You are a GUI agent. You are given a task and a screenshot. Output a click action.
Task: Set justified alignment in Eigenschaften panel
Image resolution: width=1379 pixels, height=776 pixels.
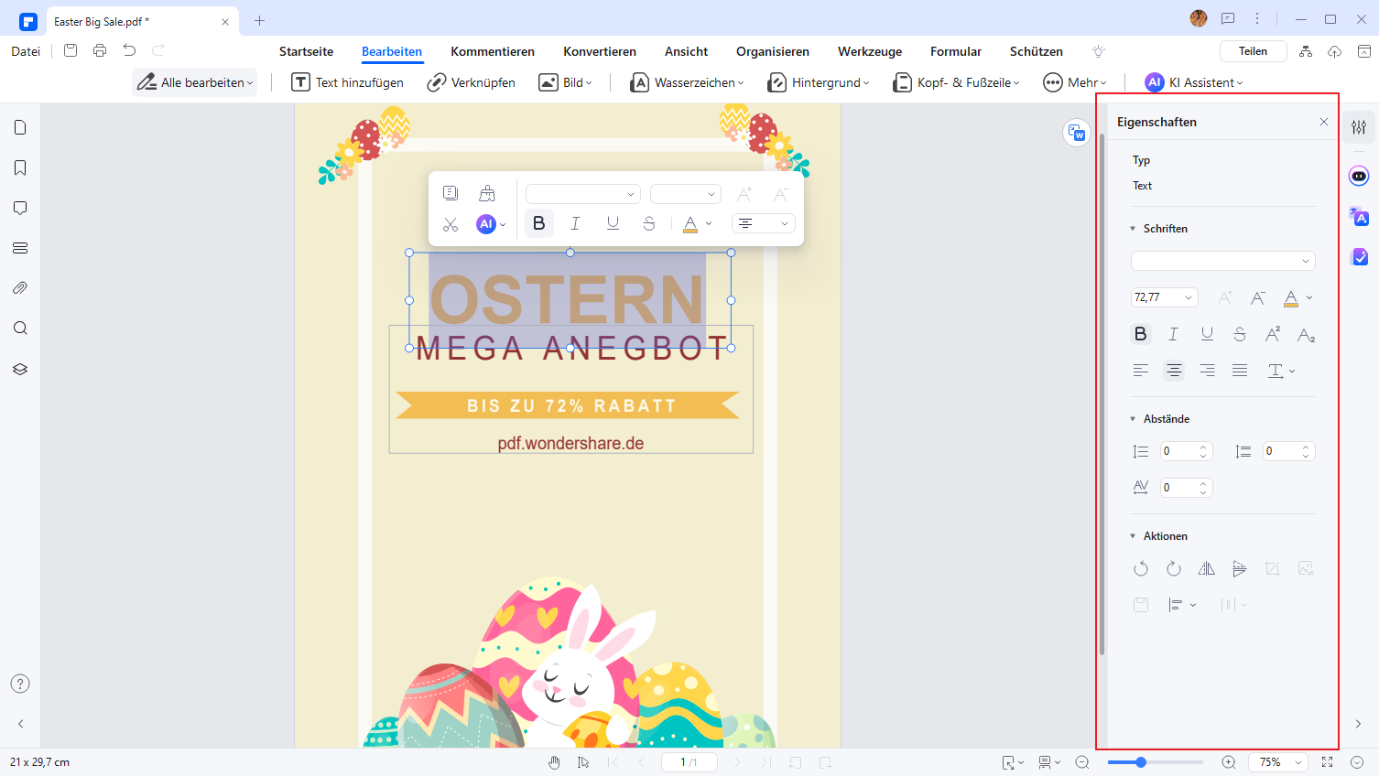tap(1240, 371)
